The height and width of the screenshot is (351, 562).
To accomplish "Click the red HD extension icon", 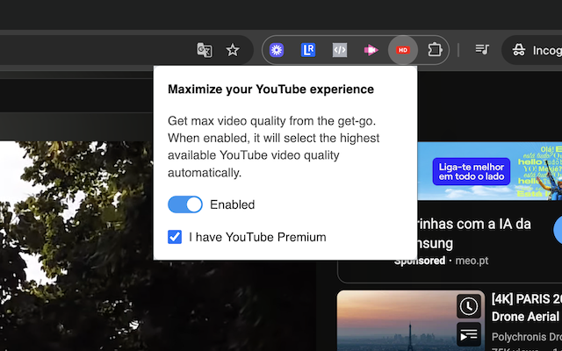I will pyautogui.click(x=403, y=50).
